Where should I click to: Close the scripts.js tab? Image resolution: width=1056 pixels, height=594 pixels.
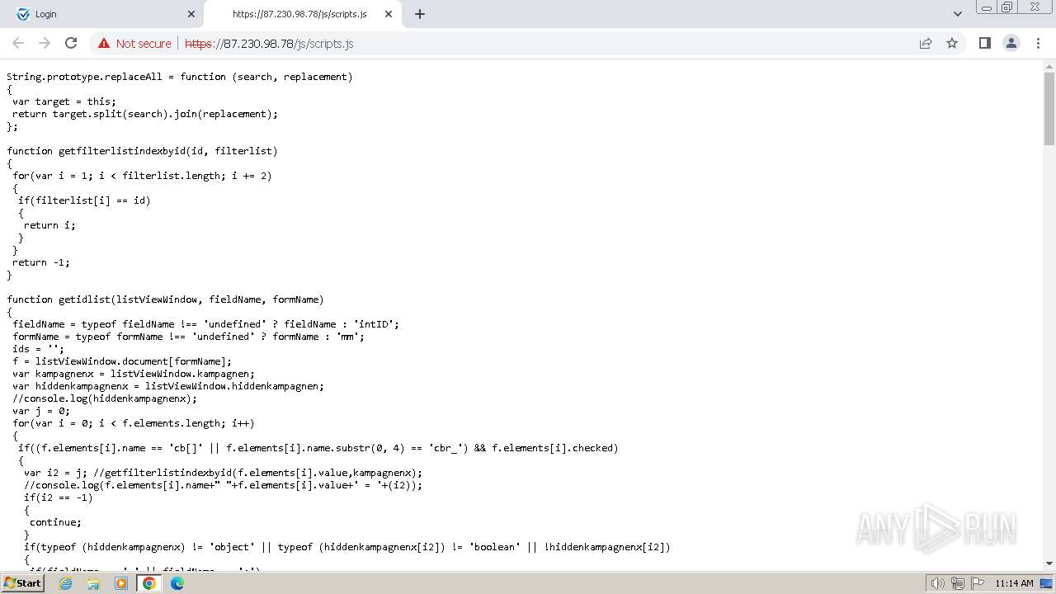coord(389,14)
